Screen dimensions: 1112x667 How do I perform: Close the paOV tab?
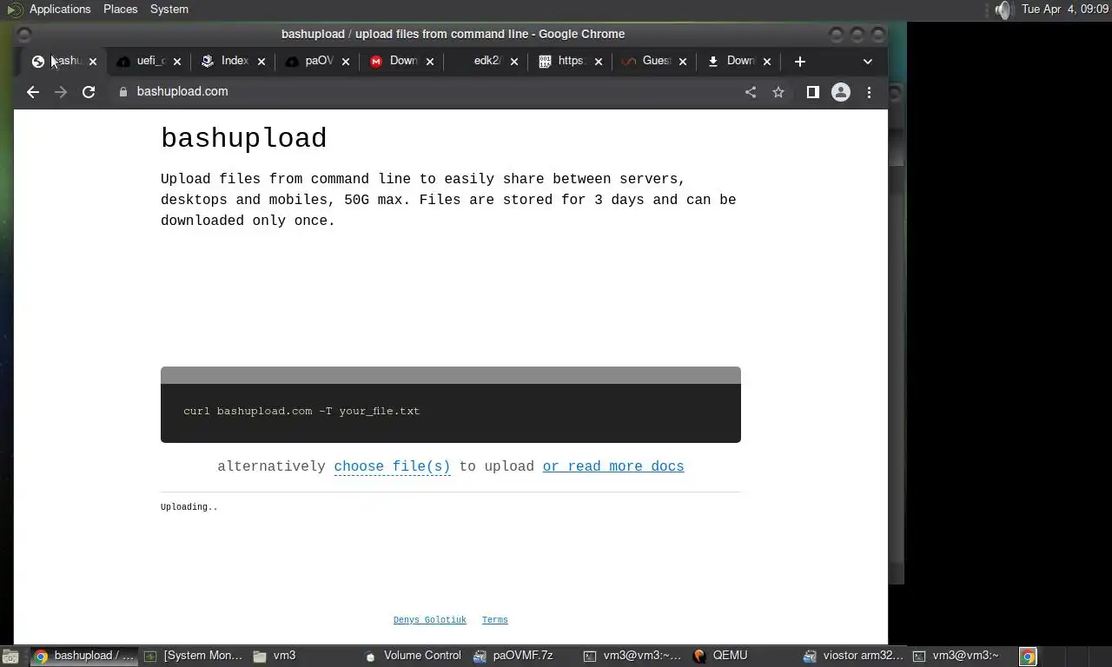tap(346, 62)
